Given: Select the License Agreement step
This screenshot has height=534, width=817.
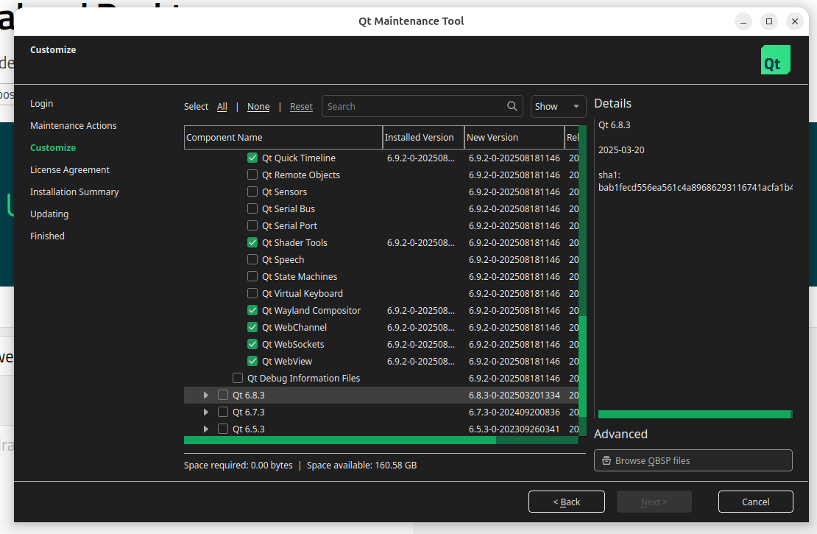Looking at the screenshot, I should [x=69, y=169].
